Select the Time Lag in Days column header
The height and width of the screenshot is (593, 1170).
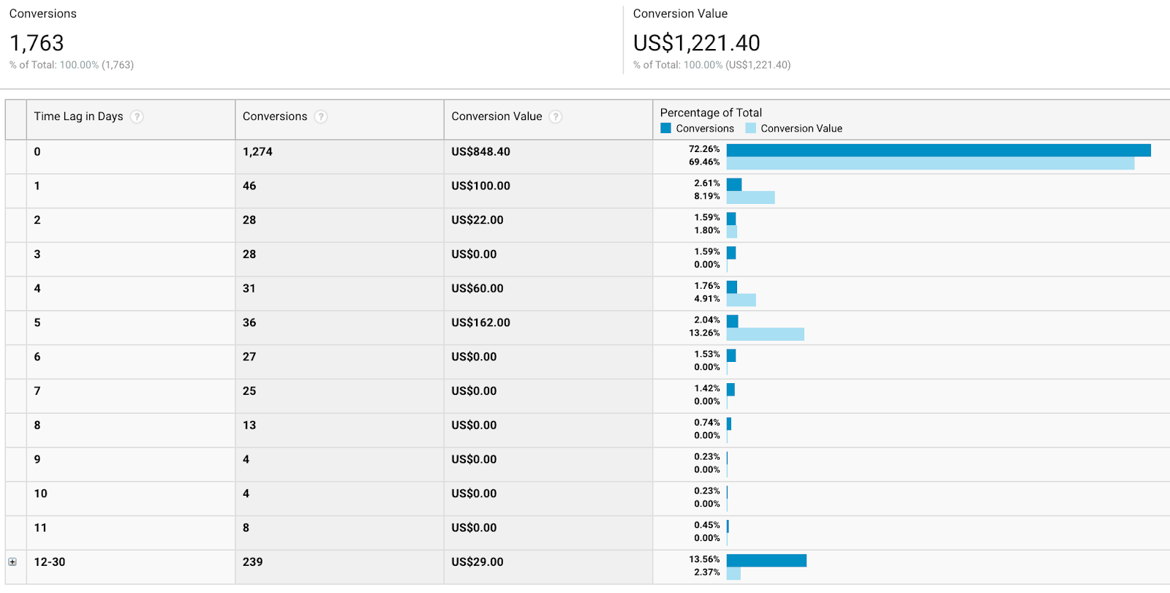tap(78, 116)
